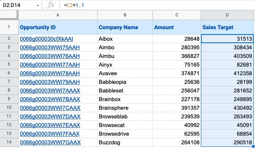Select row 1 header

tap(9, 27)
